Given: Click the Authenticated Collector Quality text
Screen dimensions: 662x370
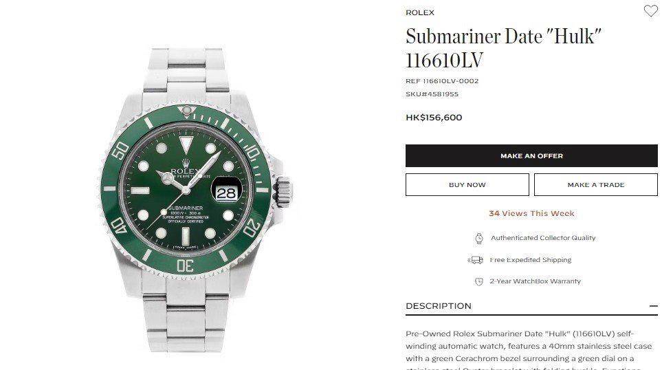Looking at the screenshot, I should coord(543,238).
